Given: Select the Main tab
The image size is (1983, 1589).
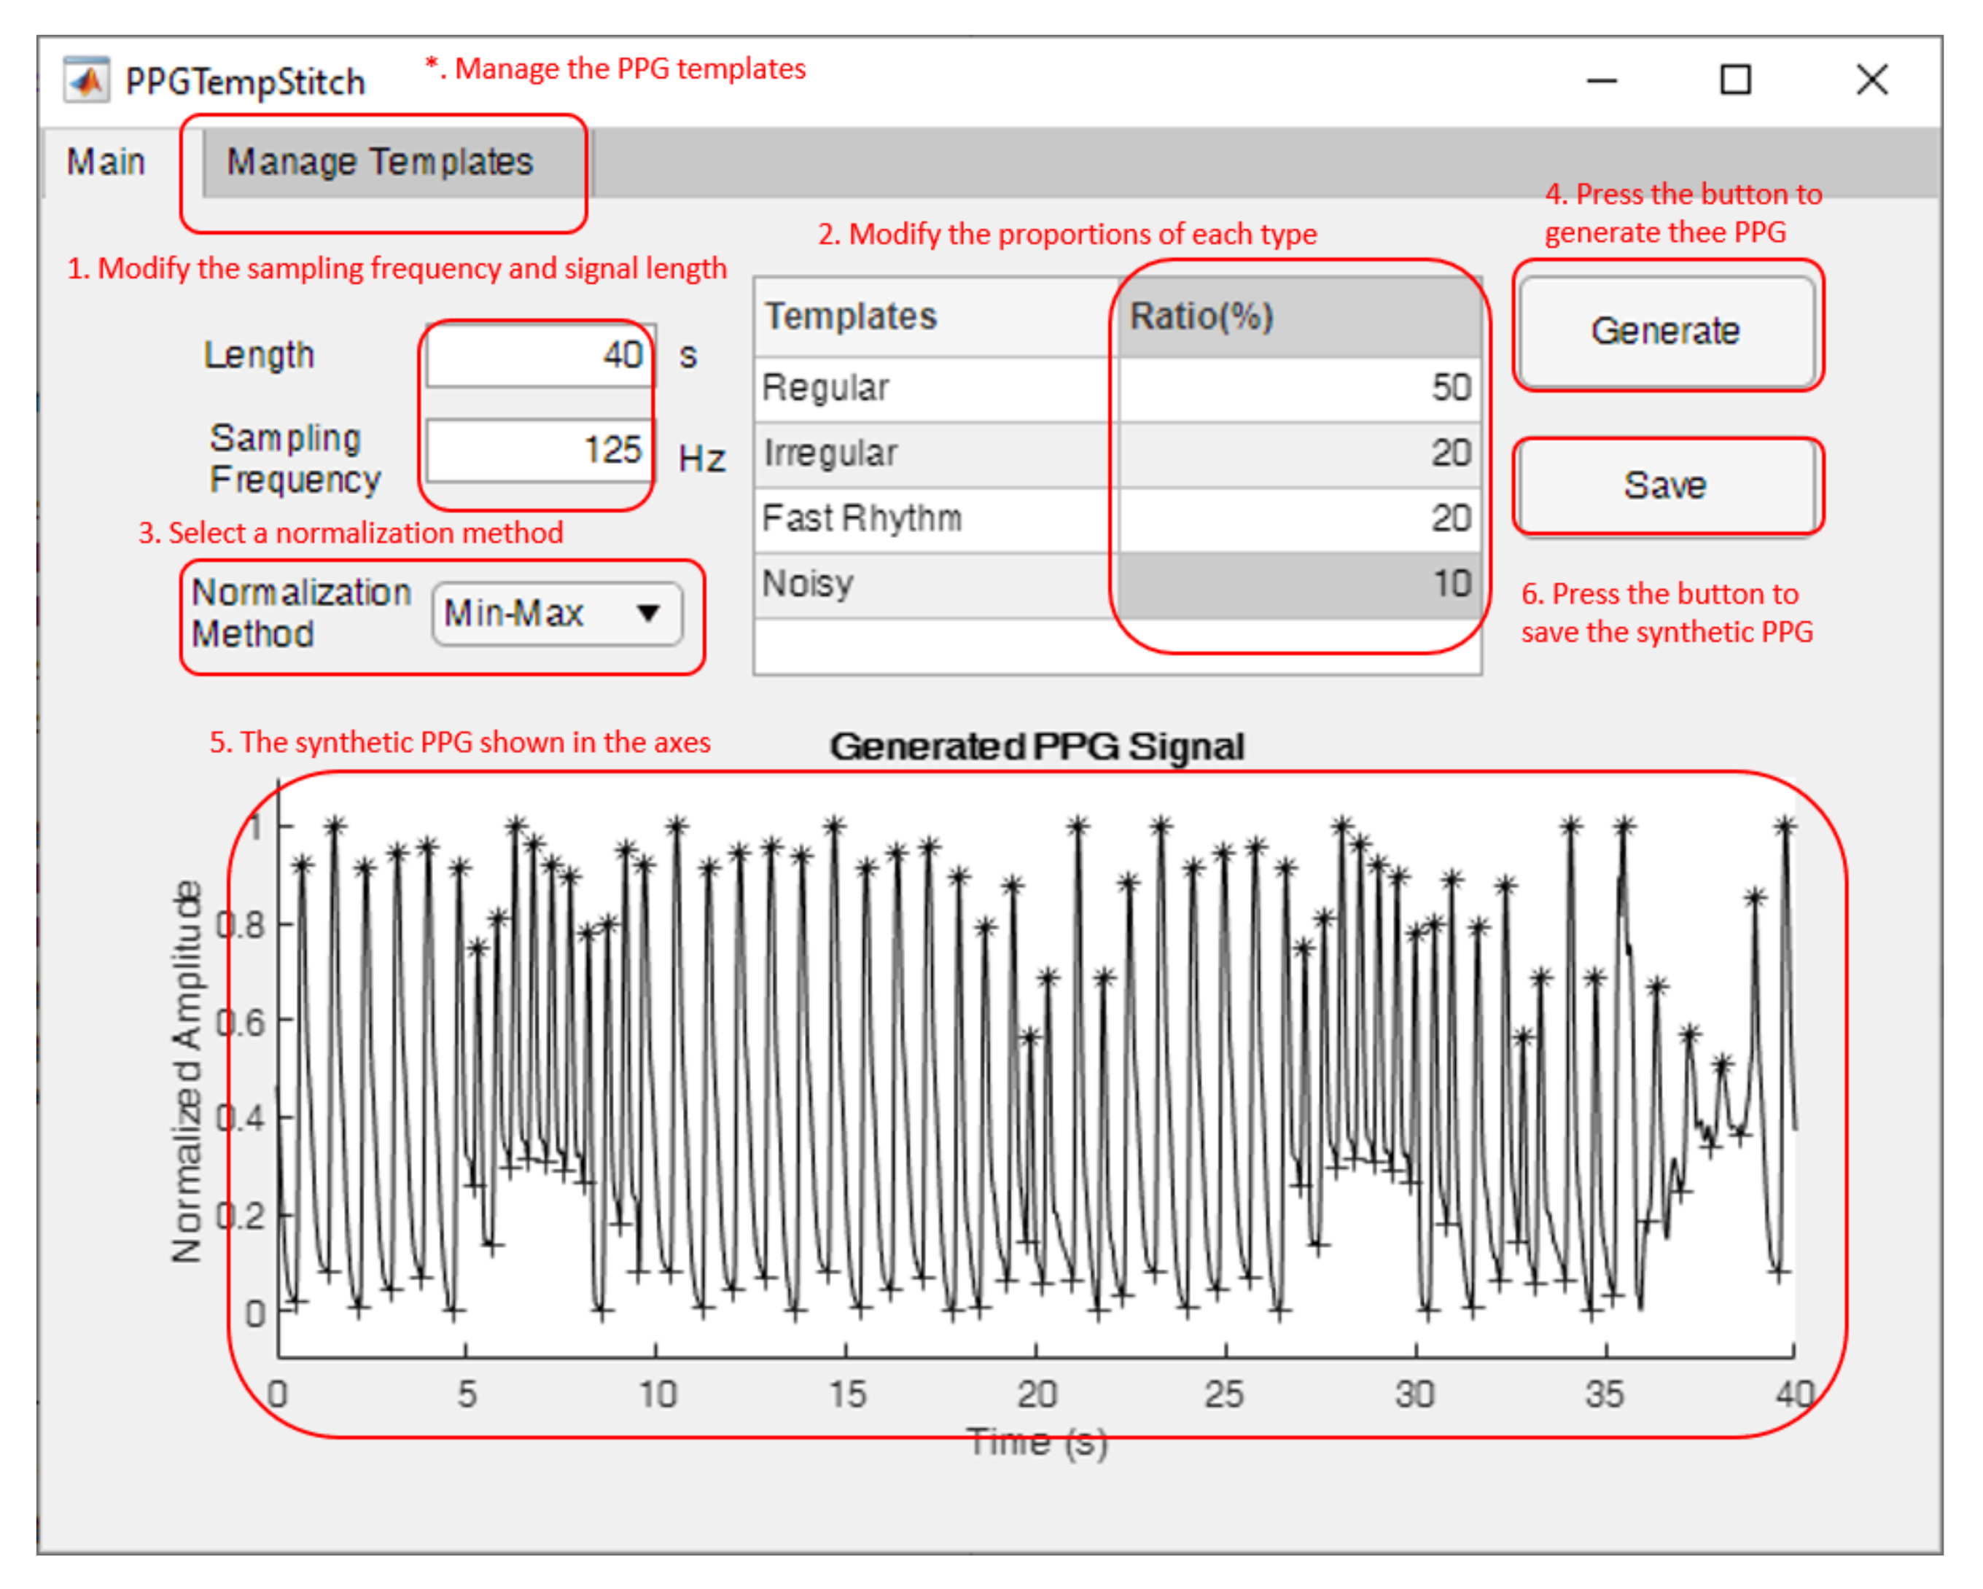Looking at the screenshot, I should (106, 163).
